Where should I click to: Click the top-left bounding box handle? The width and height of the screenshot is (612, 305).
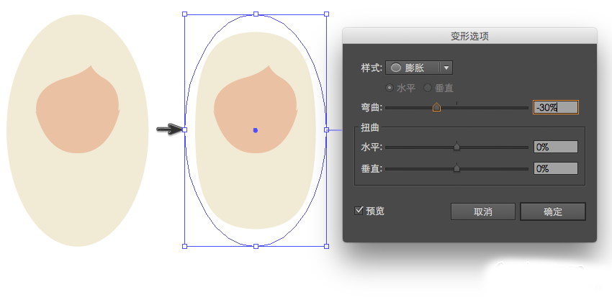[x=185, y=14]
